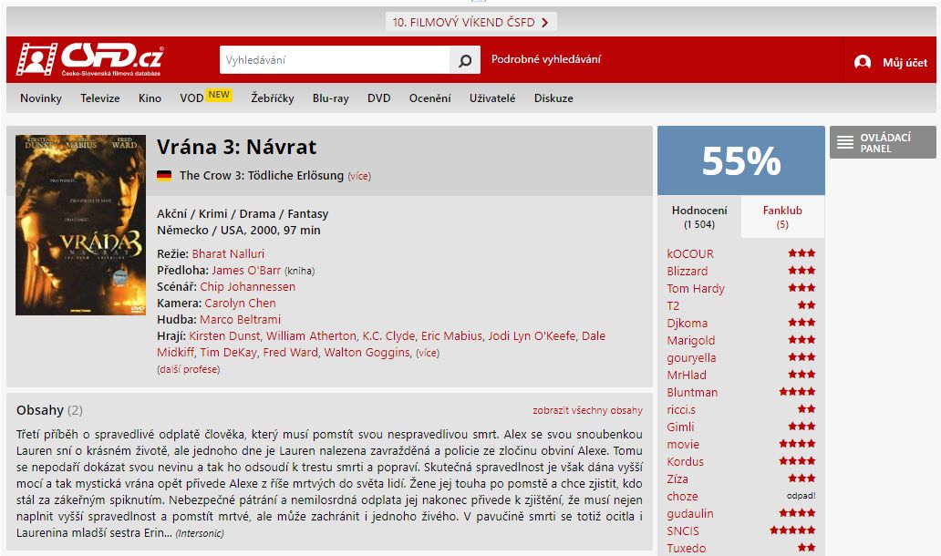This screenshot has height=556, width=941.
Task: Expand the další profese list
Action: coord(188,369)
